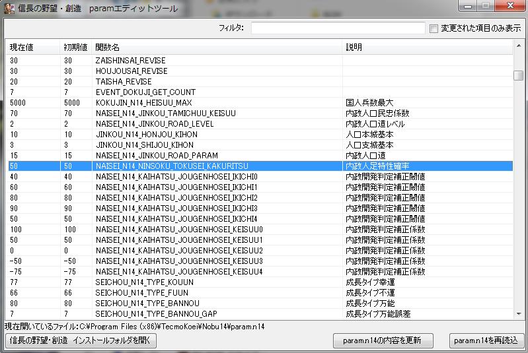Click description 人口本城基本
Image resolution: width=528 pixels, height=353 pixels.
(x=369, y=135)
